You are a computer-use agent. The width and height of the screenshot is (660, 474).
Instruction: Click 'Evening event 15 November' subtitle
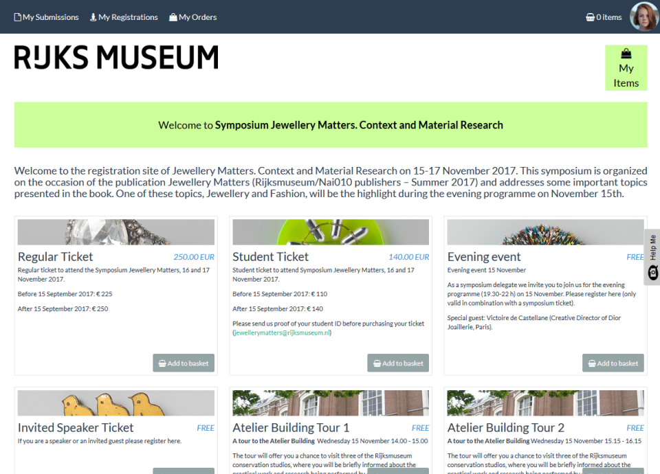[x=487, y=270]
